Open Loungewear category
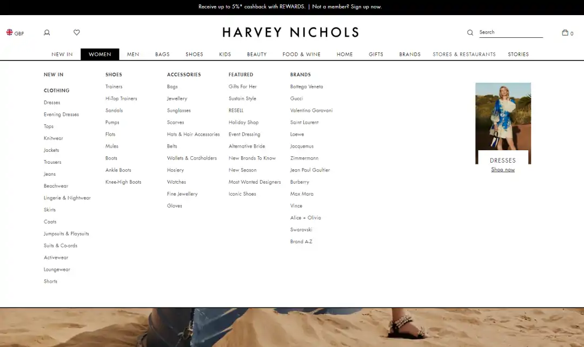The width and height of the screenshot is (584, 347). [x=57, y=270]
